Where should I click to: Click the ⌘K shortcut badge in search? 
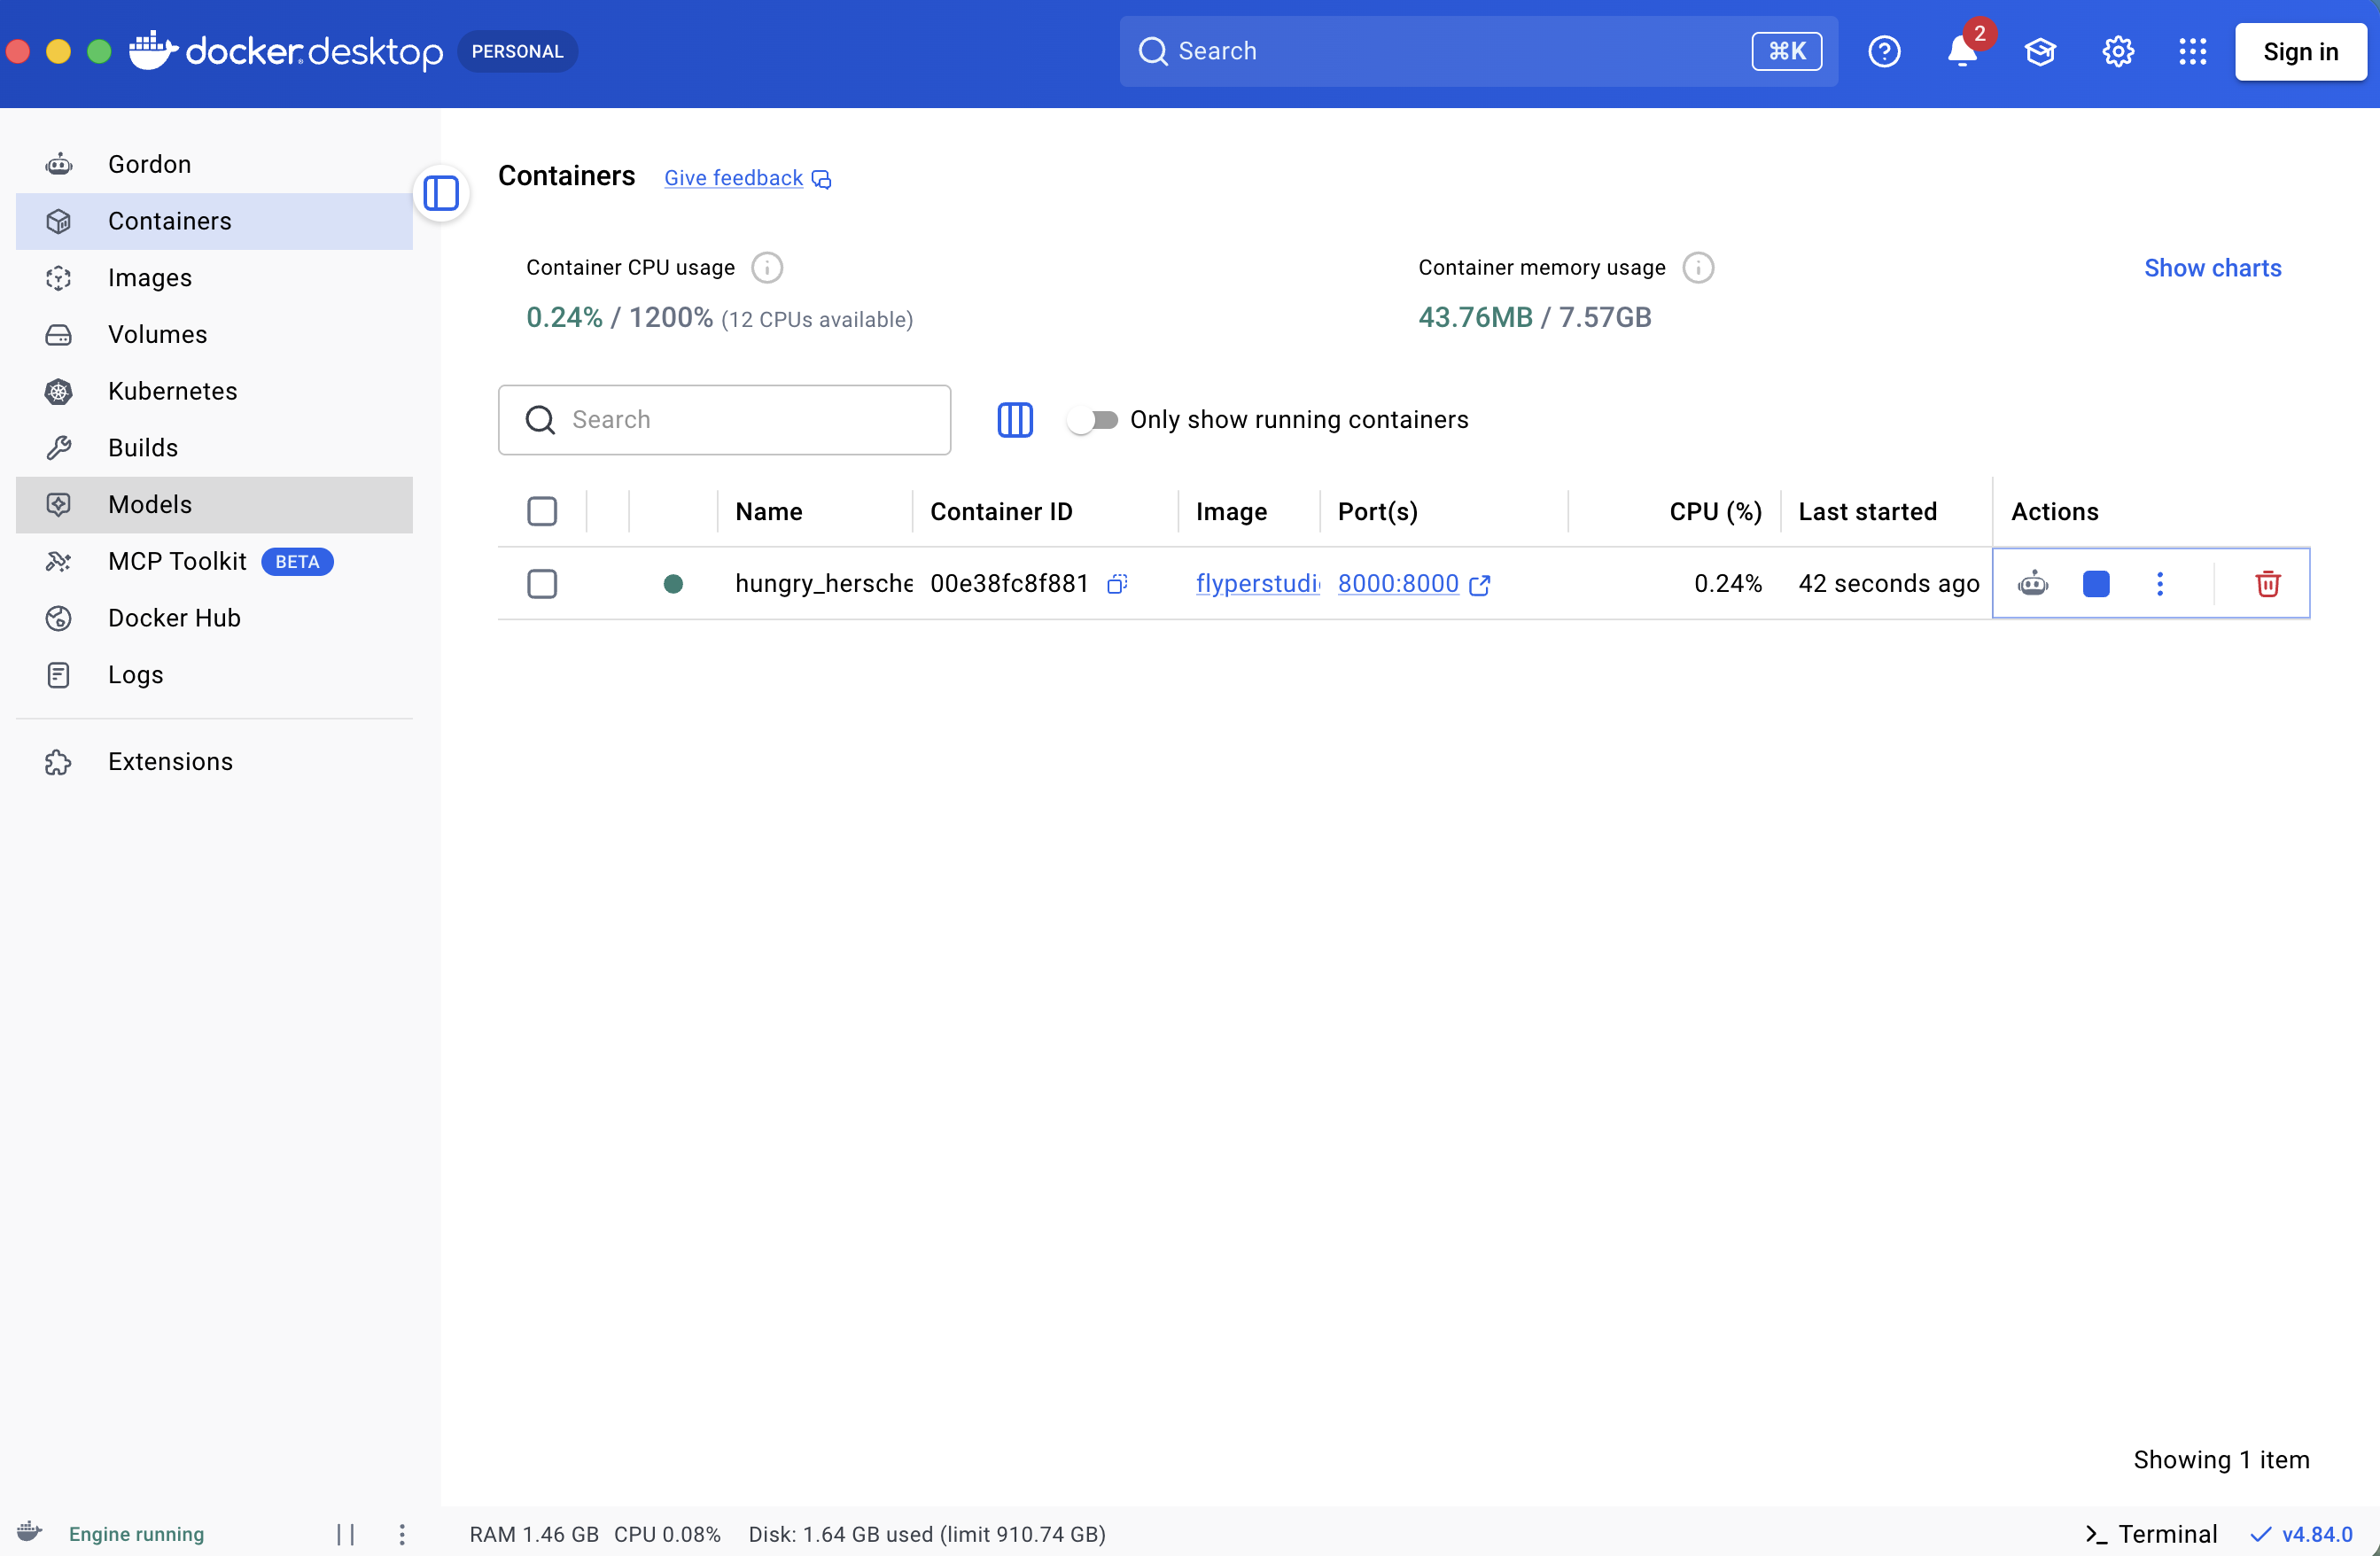(x=1786, y=51)
